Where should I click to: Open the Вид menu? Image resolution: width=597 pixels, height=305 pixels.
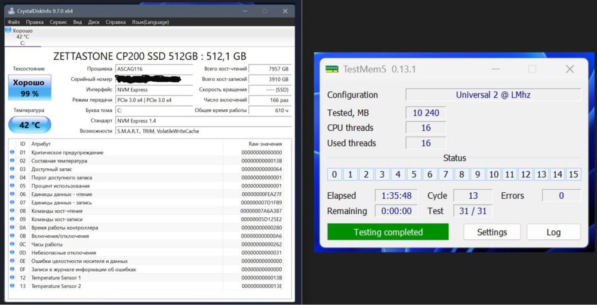[x=77, y=22]
